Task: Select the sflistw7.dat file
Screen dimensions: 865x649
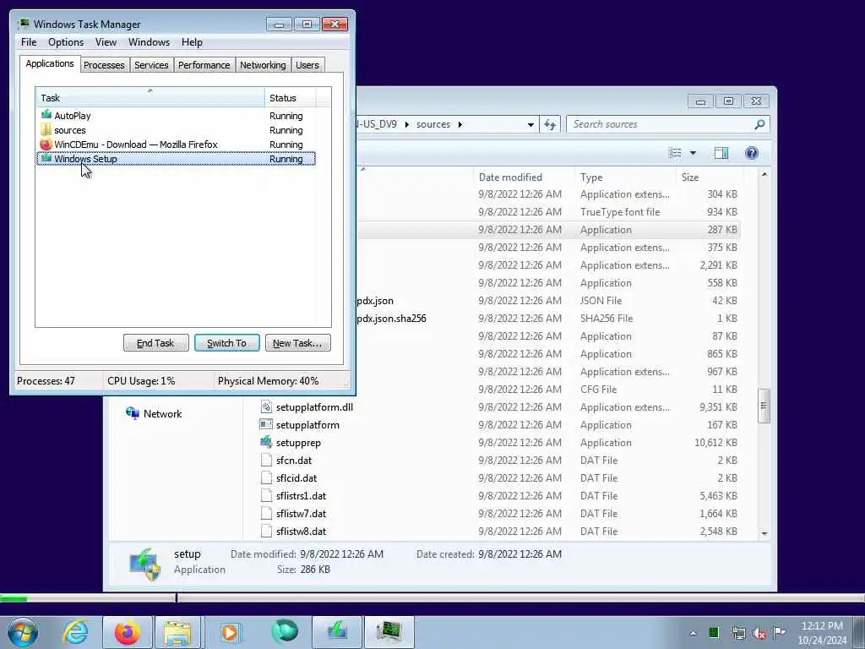Action: [x=301, y=513]
